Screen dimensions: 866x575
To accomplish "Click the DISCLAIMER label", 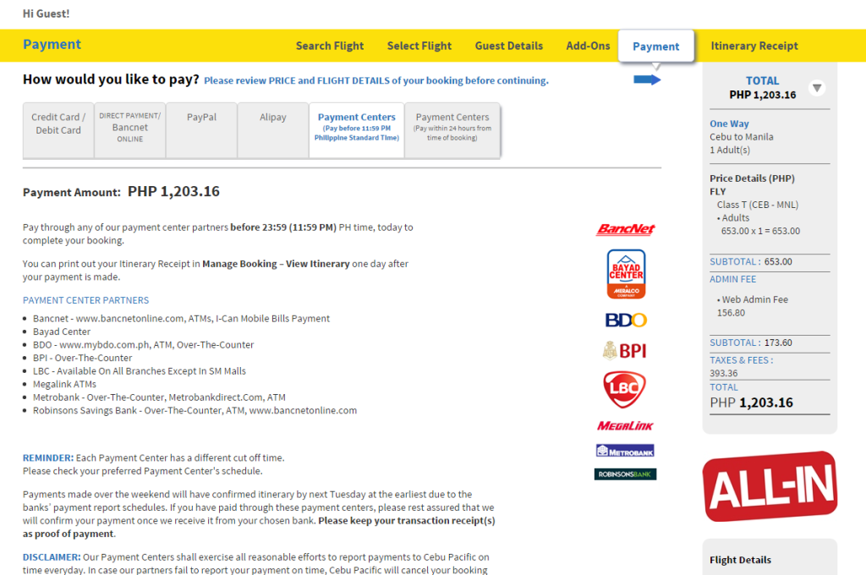I will [52, 557].
